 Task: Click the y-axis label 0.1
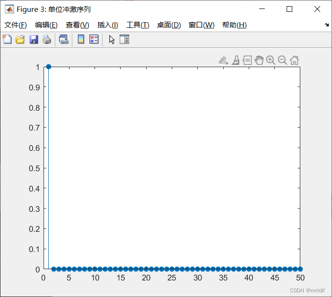[x=35, y=249]
